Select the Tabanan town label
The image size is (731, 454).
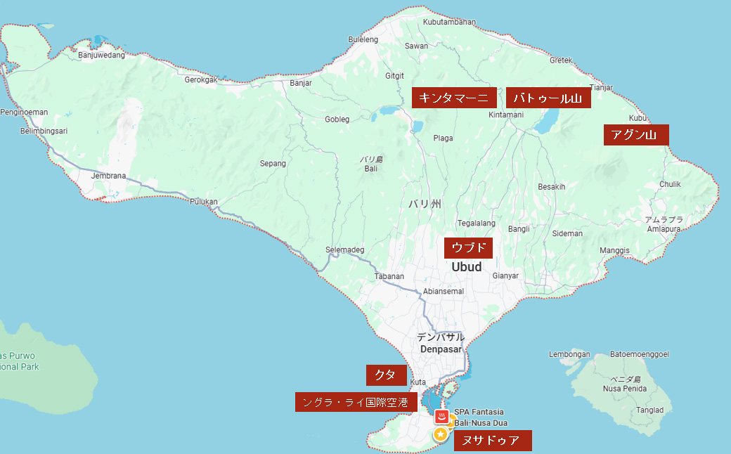[389, 276]
